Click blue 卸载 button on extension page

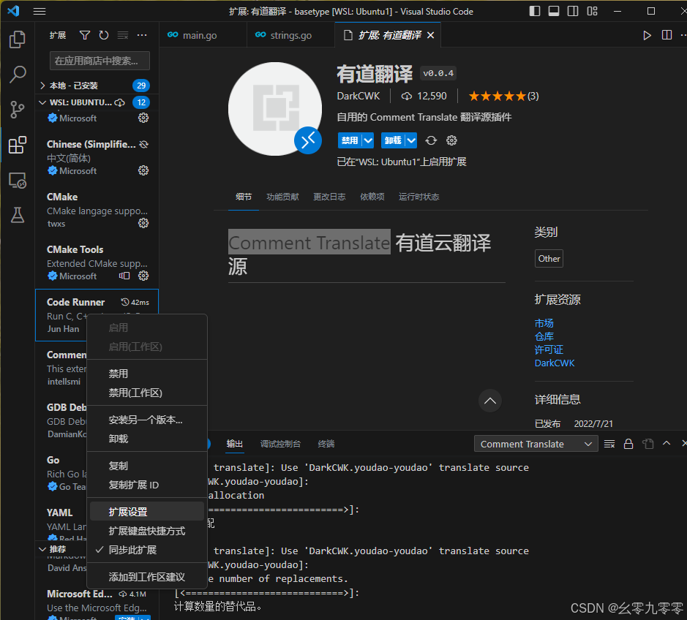[x=393, y=140]
